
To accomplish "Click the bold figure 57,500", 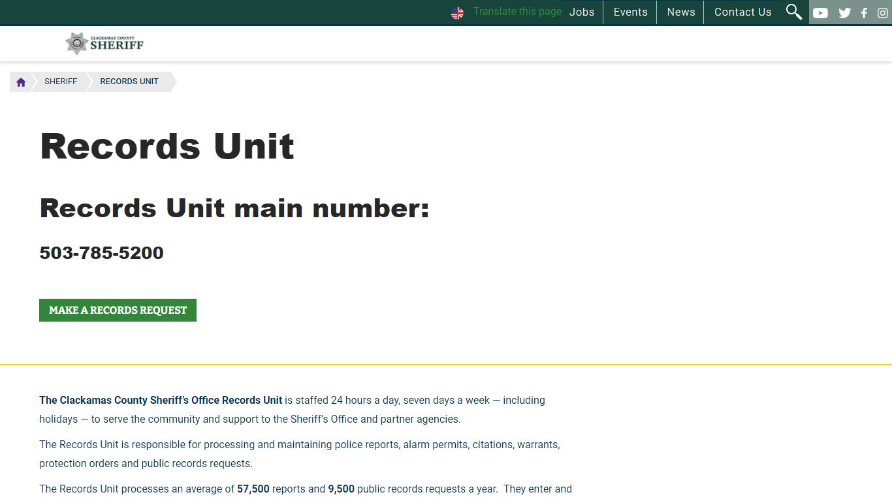I will (253, 489).
